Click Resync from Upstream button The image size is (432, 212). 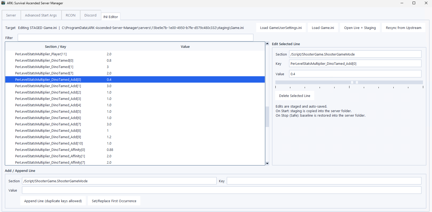404,28
